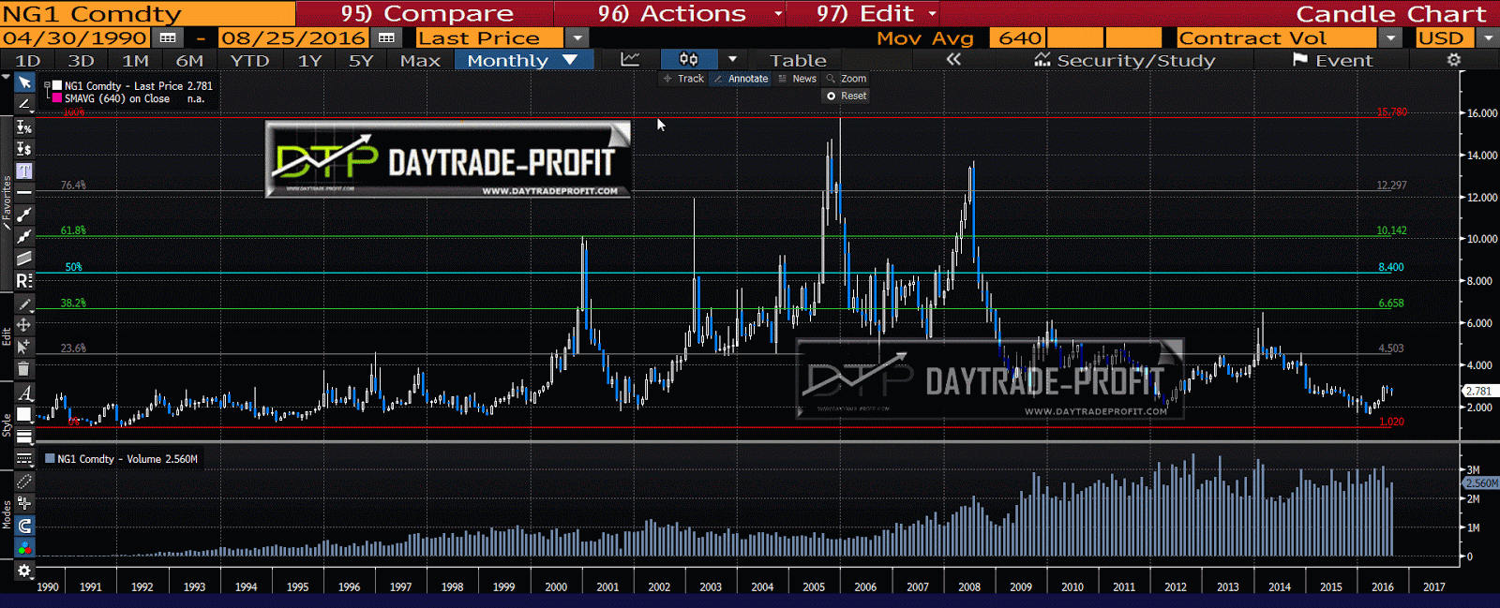This screenshot has width=1500, height=608.
Task: Click the double left chevron collapse icon
Action: pos(953,60)
